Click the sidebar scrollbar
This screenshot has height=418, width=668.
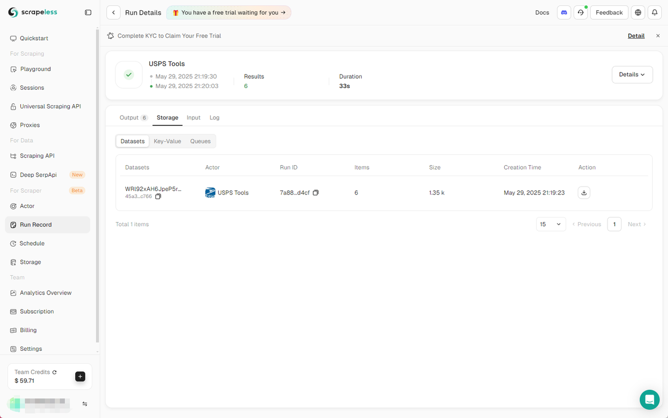(x=98, y=186)
